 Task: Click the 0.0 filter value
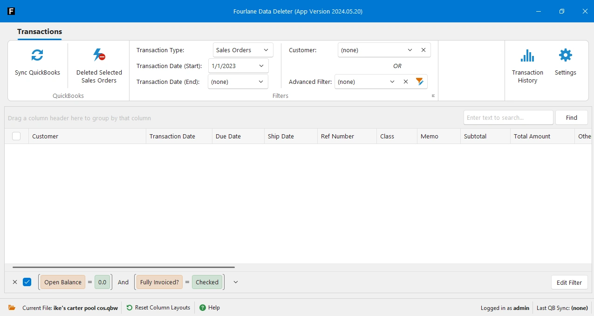(102, 282)
